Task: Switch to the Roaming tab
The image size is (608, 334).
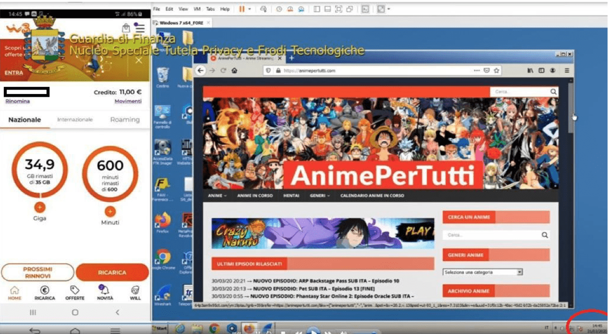Action: [125, 120]
